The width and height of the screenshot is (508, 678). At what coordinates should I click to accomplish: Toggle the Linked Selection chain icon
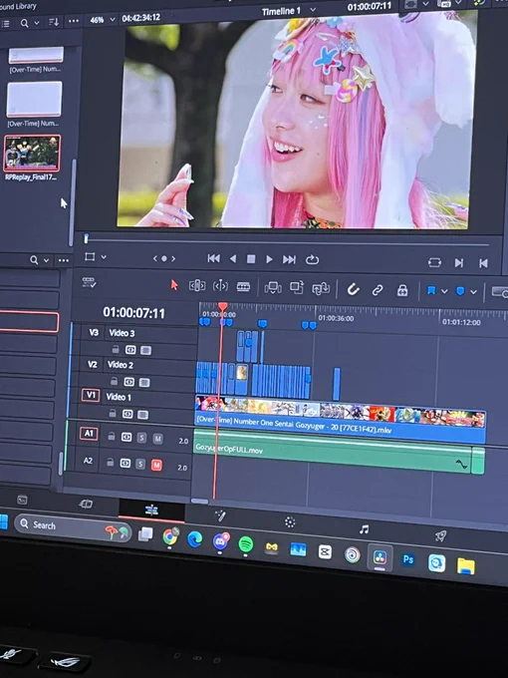(x=378, y=290)
